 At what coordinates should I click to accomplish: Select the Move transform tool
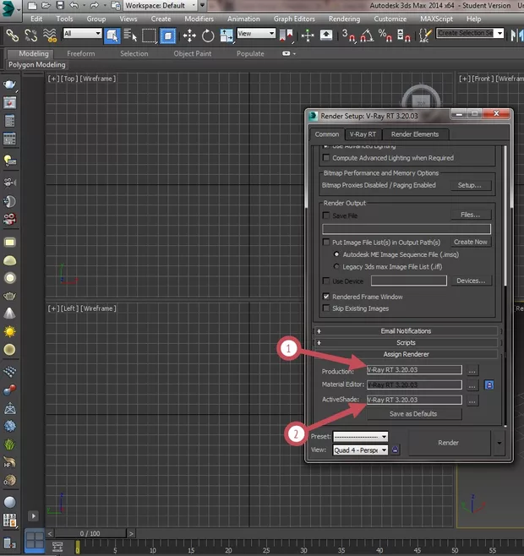point(188,35)
